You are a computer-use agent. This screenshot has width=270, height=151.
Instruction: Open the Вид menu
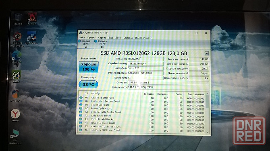pyautogui.click(x=110, y=38)
